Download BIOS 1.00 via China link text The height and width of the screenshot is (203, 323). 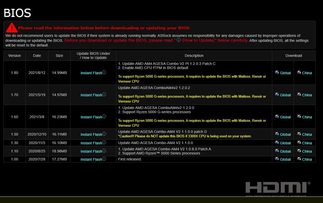click(307, 159)
